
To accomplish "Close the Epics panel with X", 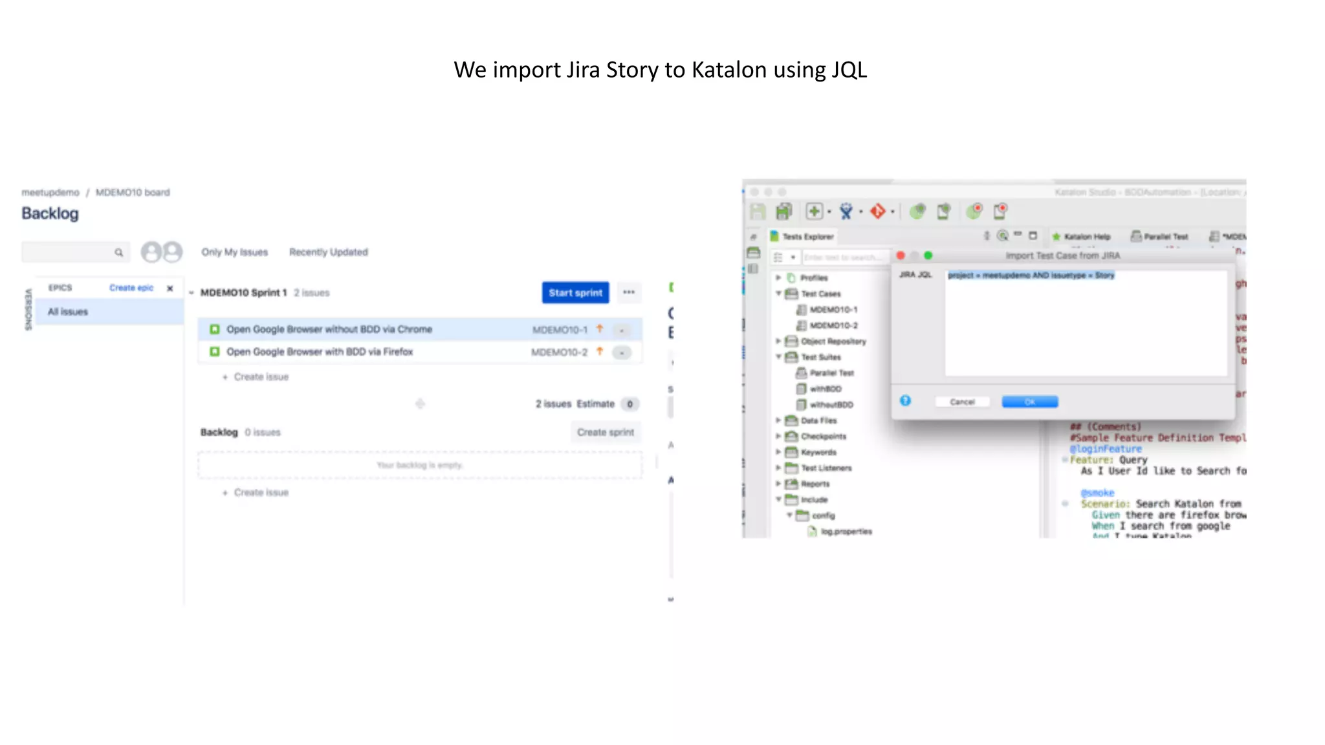I will (170, 288).
